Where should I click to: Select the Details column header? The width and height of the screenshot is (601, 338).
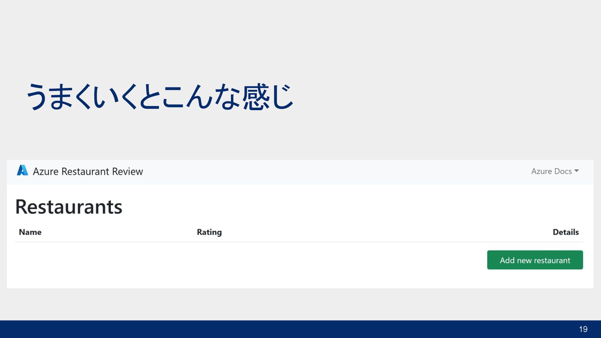click(x=566, y=232)
